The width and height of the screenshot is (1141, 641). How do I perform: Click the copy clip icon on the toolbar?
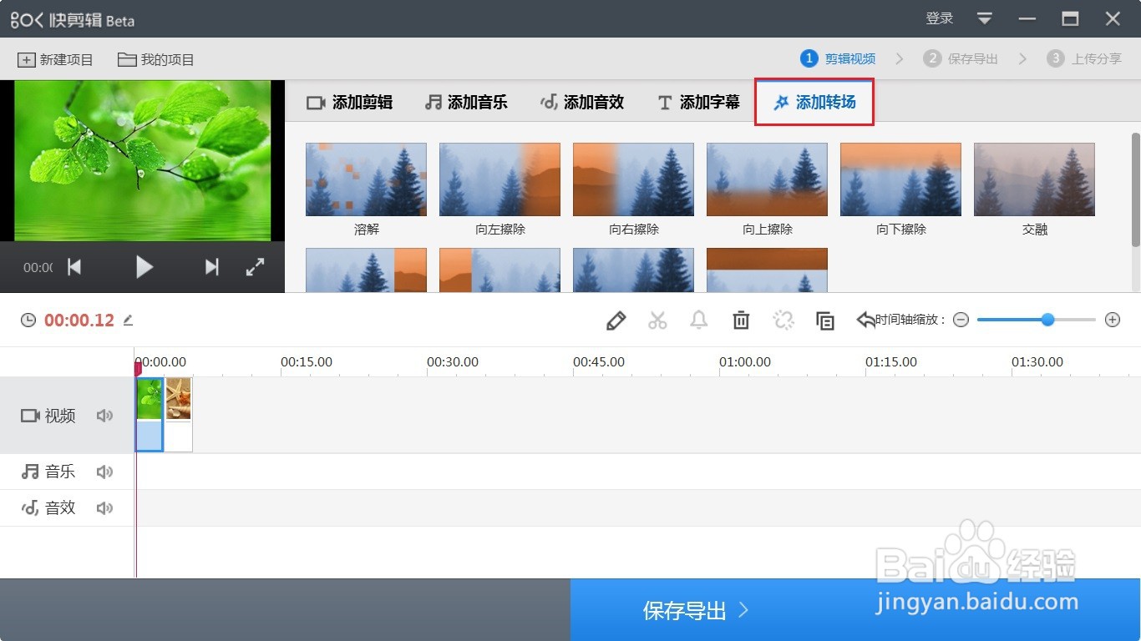click(825, 320)
